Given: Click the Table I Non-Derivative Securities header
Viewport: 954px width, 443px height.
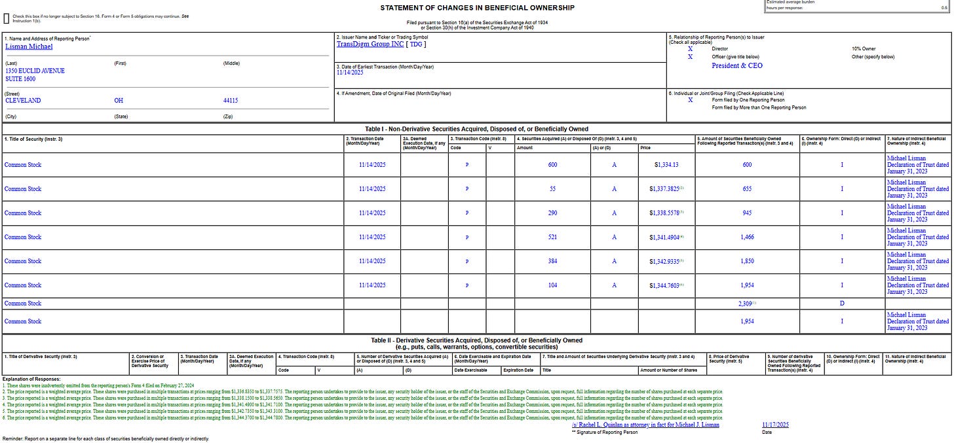Looking at the screenshot, I should [476, 129].
